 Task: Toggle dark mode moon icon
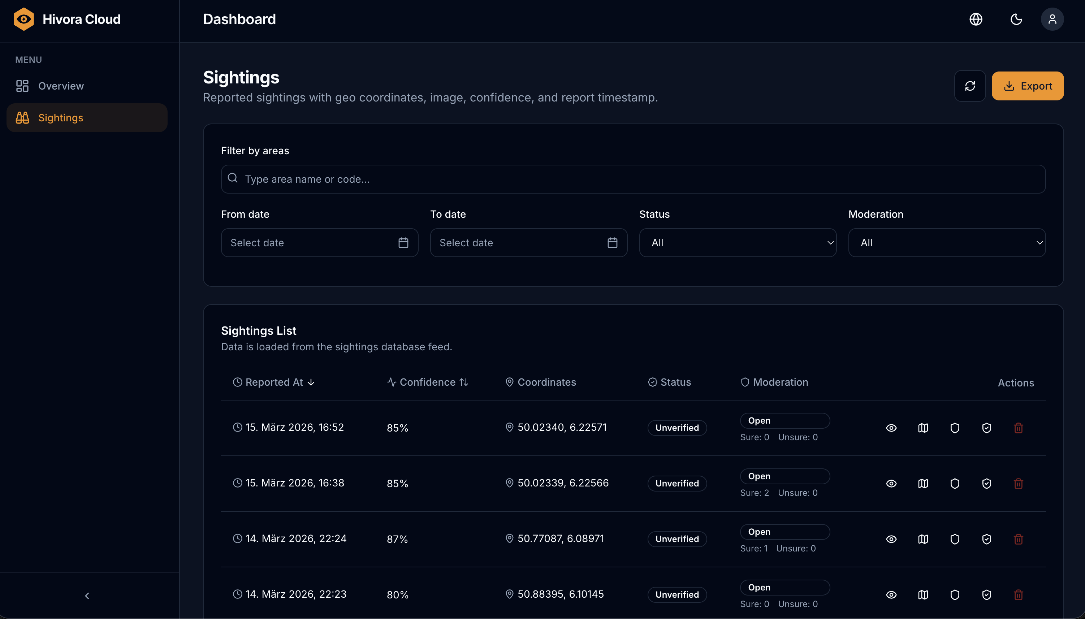(1016, 19)
